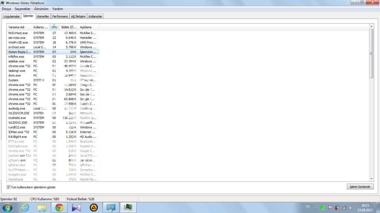Viewport: 380px width, 213px height.
Task: Select the İşlemler tab
Action: [x=28, y=16]
